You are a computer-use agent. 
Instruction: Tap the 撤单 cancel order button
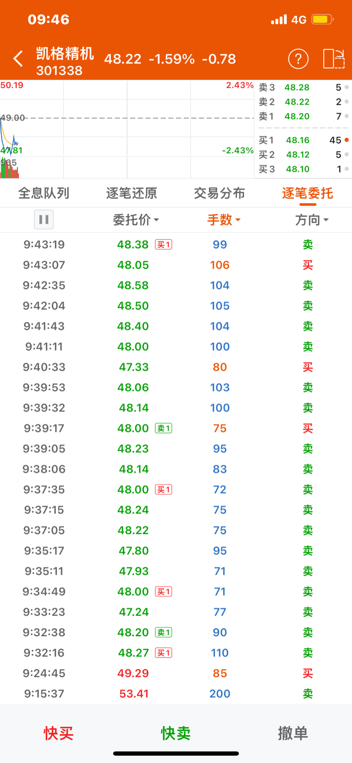coord(293,733)
